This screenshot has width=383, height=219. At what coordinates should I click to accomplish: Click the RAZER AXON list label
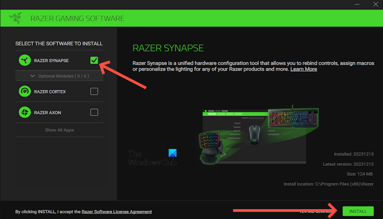[48, 113]
